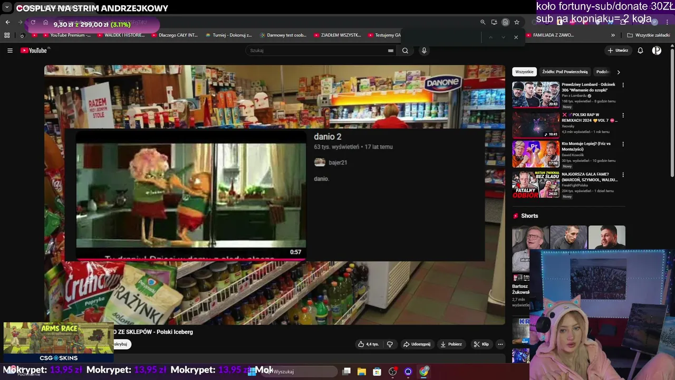Screen dimensions: 675x380
Task: Like the video (4,4 tys.)
Action: point(368,344)
